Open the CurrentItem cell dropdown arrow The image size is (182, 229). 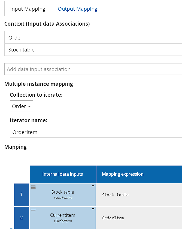[93, 209]
